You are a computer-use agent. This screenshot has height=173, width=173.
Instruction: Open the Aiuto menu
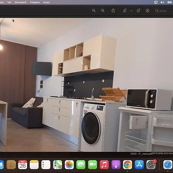pyautogui.click(x=47, y=2)
